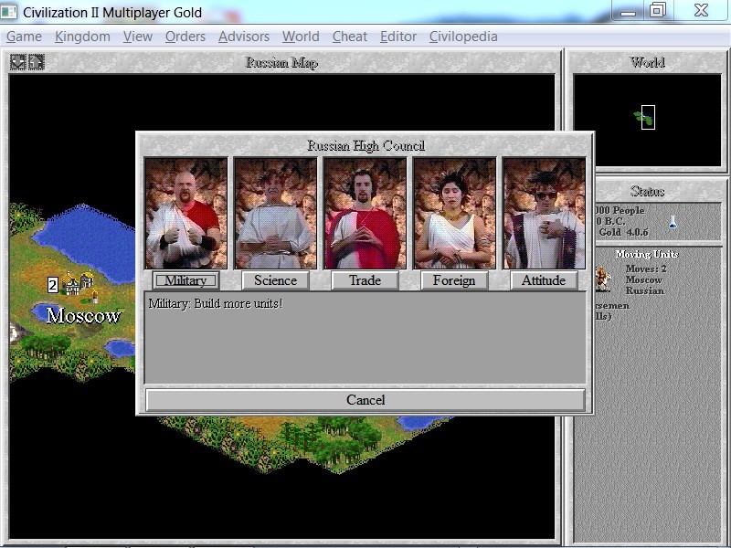Screen dimensions: 731x548
Task: Click the science beaker icon in Status
Action: [673, 222]
